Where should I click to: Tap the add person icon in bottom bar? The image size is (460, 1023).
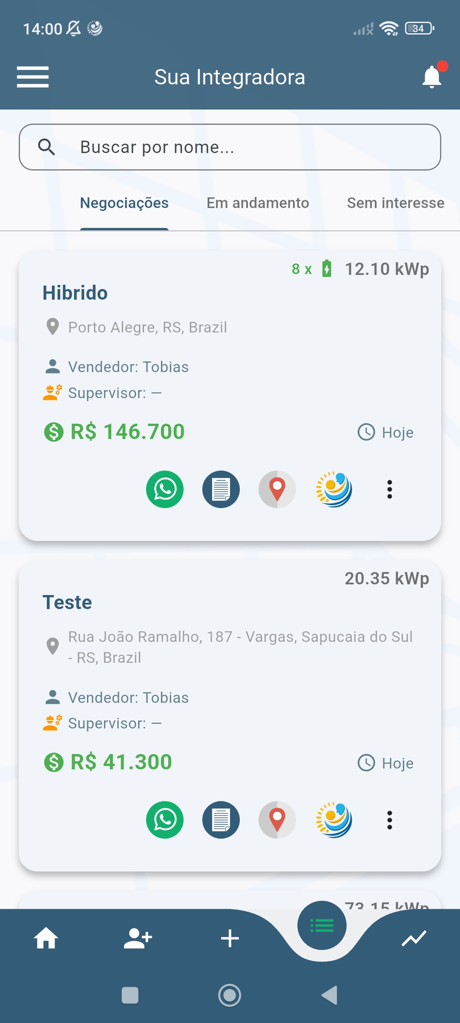pyautogui.click(x=138, y=938)
